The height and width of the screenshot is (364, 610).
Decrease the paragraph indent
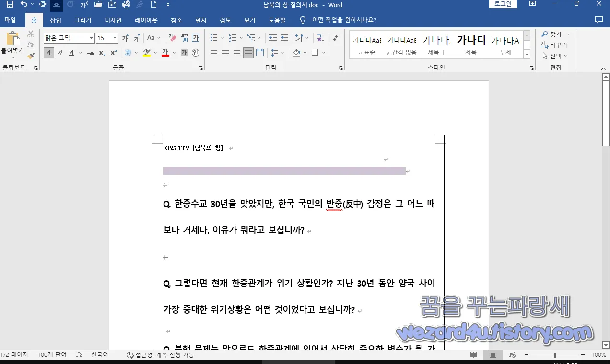coord(273,38)
